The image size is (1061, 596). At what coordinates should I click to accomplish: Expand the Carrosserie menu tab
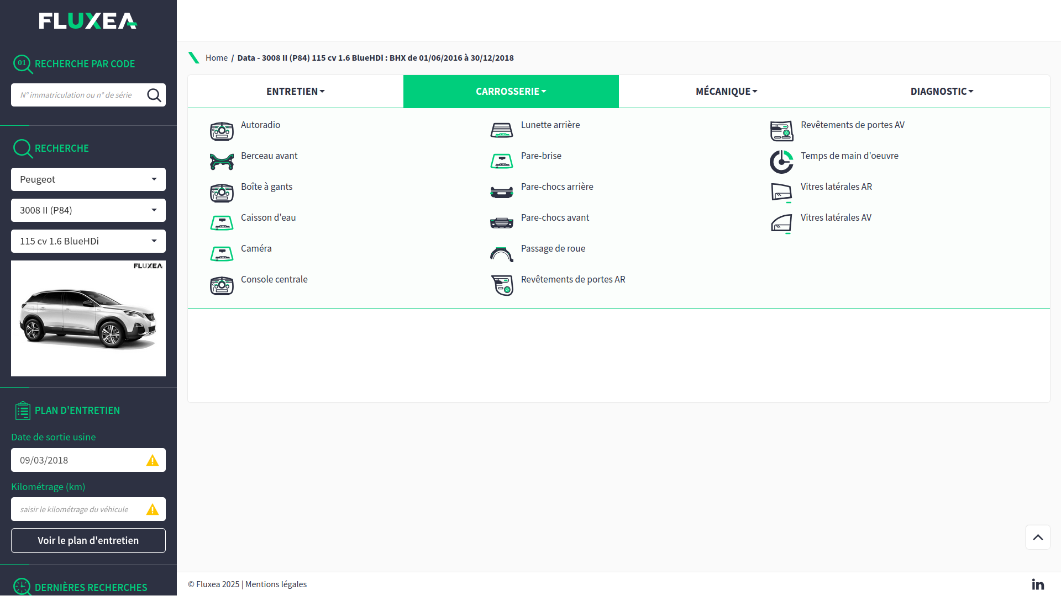[x=511, y=92]
